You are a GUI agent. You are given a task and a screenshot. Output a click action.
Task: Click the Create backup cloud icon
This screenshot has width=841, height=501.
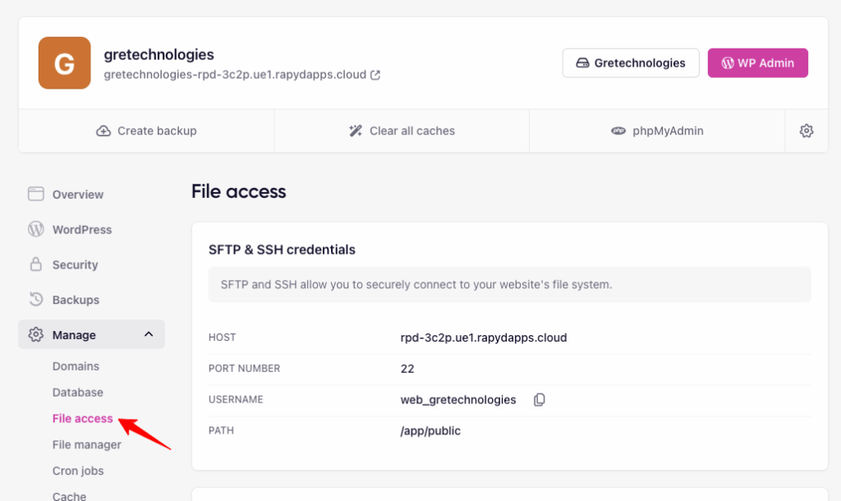click(x=103, y=131)
